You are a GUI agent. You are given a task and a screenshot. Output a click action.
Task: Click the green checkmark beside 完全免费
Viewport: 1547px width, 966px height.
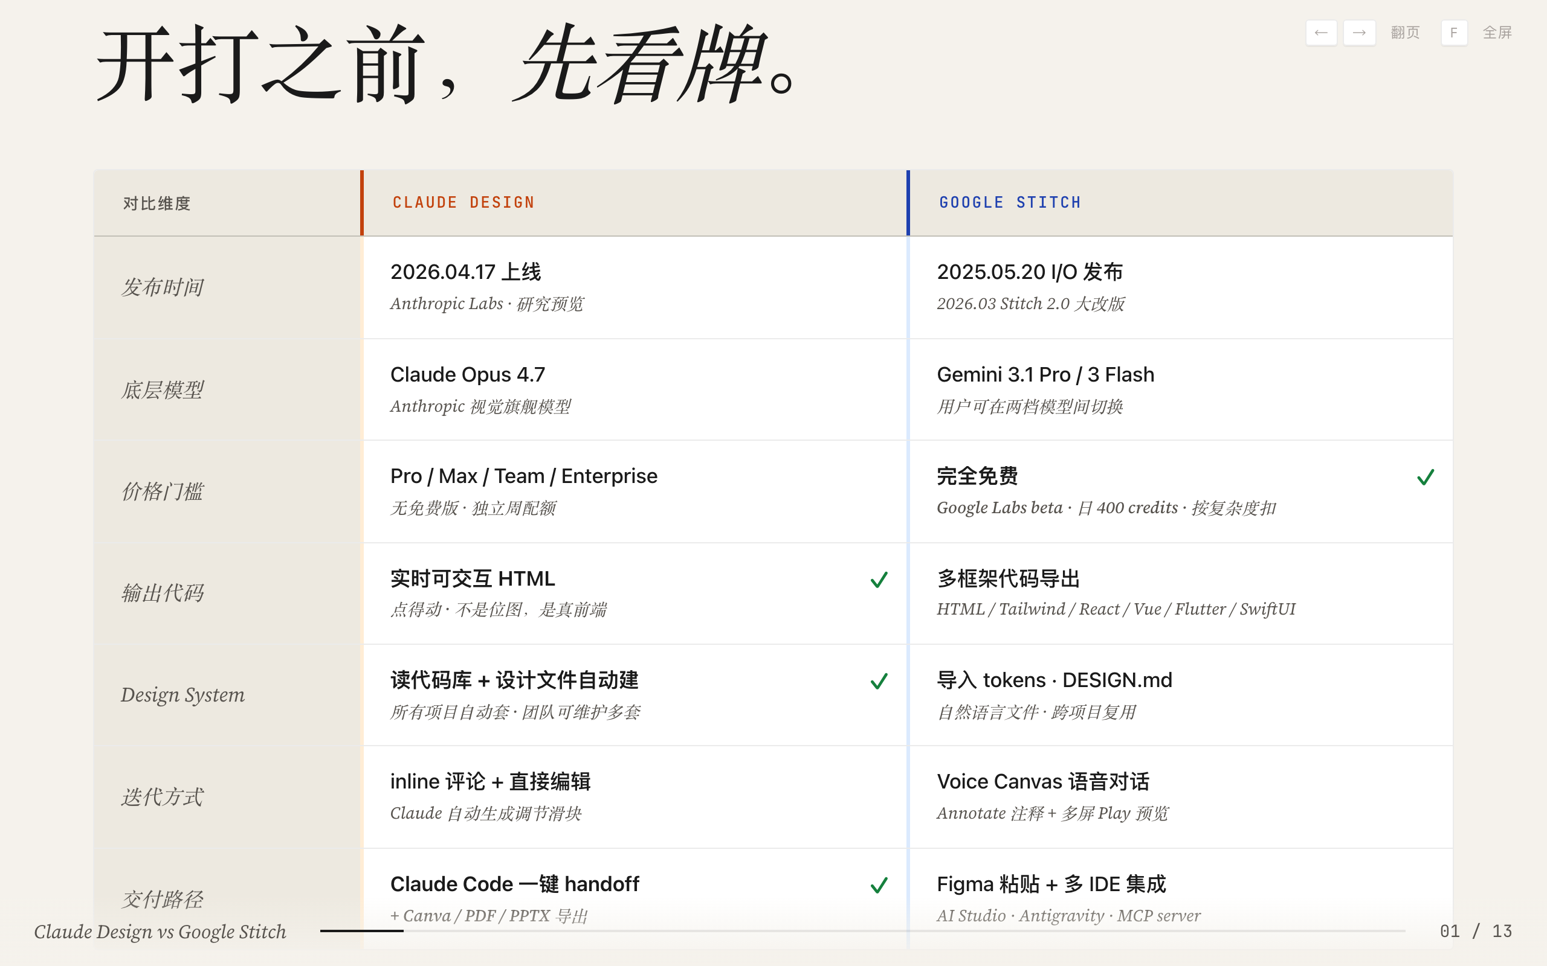(1426, 477)
